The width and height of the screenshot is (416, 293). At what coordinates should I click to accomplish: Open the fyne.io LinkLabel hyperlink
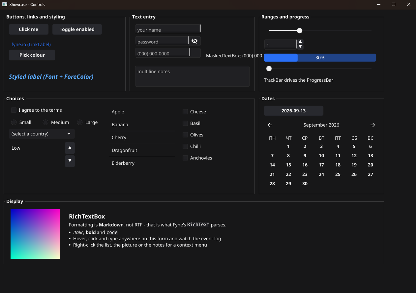[31, 44]
